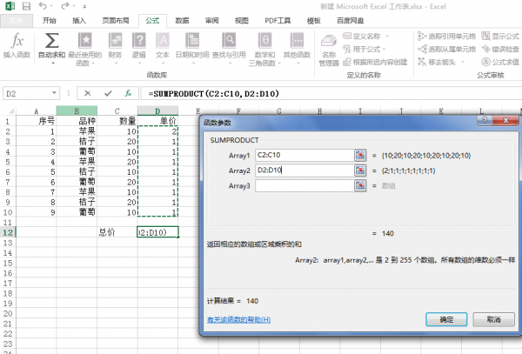The width and height of the screenshot is (522, 354).
Task: Collapse dialog via Array3 range selector icon
Action: point(360,185)
